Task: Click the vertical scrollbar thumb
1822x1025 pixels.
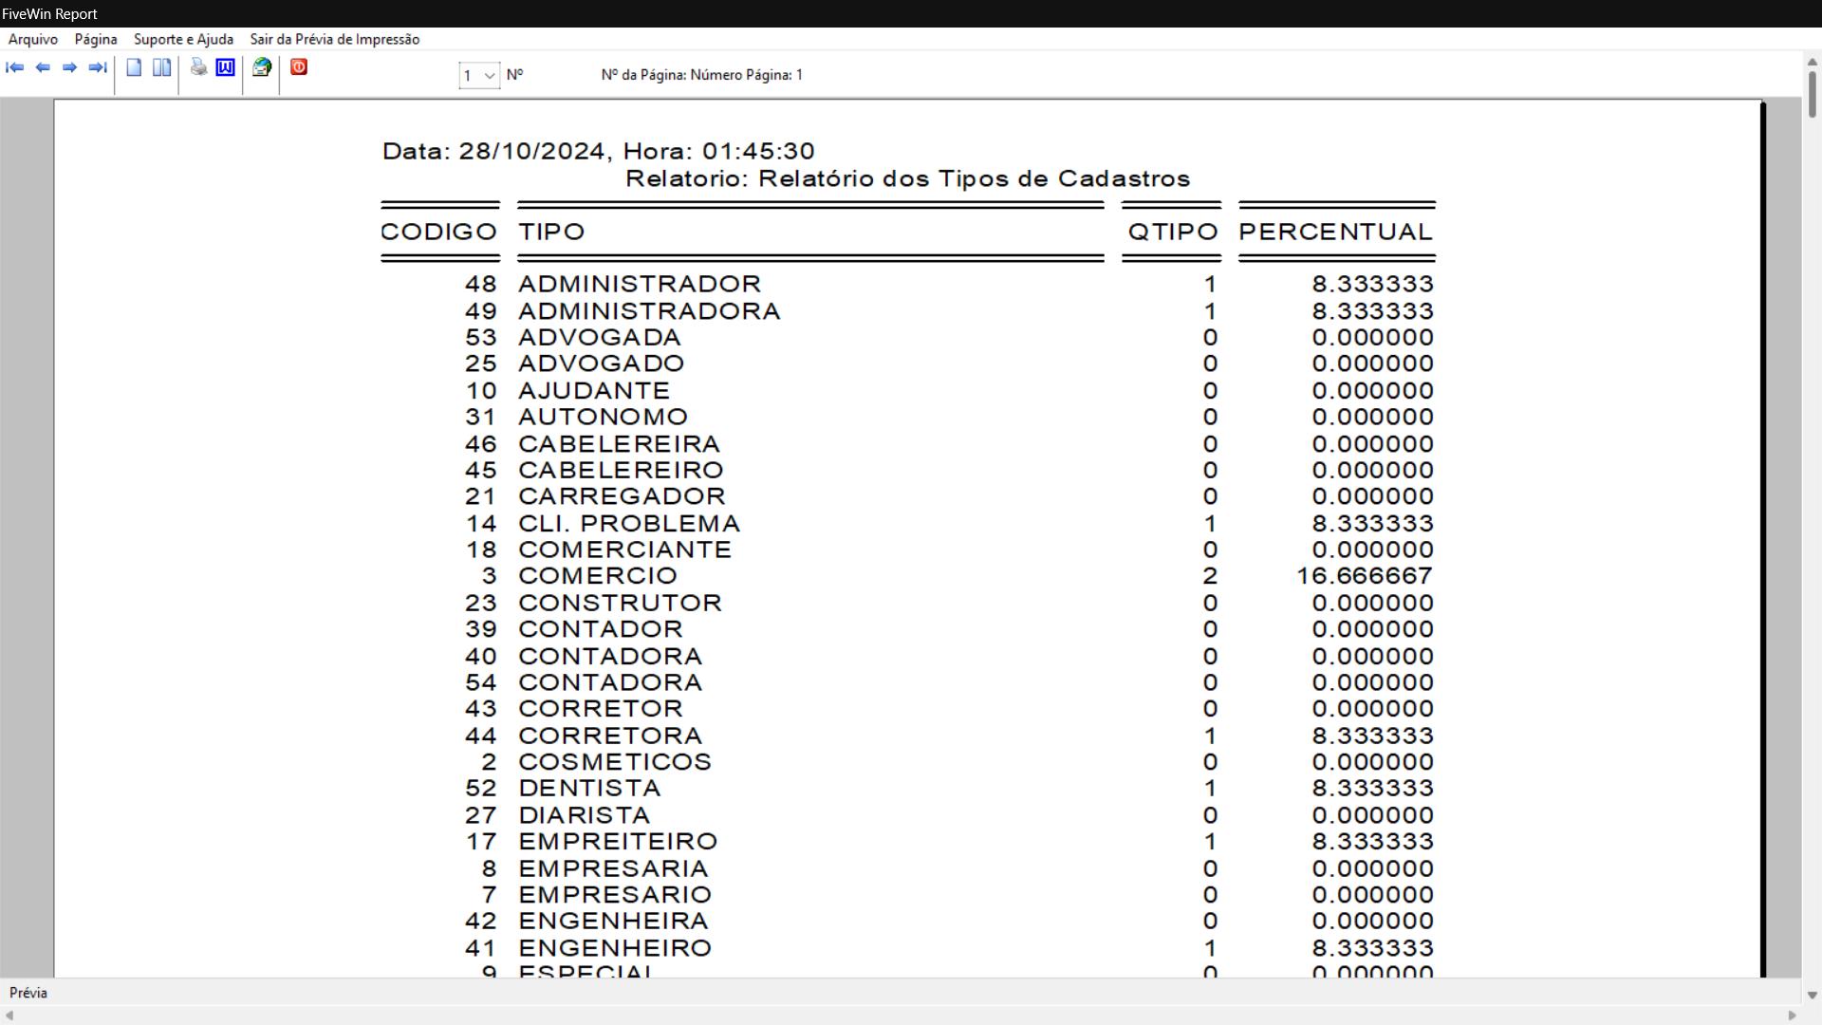Action: click(1812, 94)
